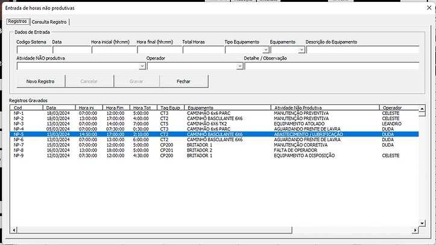Click the Gravar button
436x245 pixels.
[x=136, y=81]
